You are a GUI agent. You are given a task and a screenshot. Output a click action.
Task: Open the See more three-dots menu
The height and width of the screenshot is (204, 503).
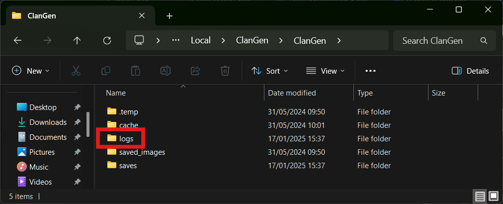point(370,71)
